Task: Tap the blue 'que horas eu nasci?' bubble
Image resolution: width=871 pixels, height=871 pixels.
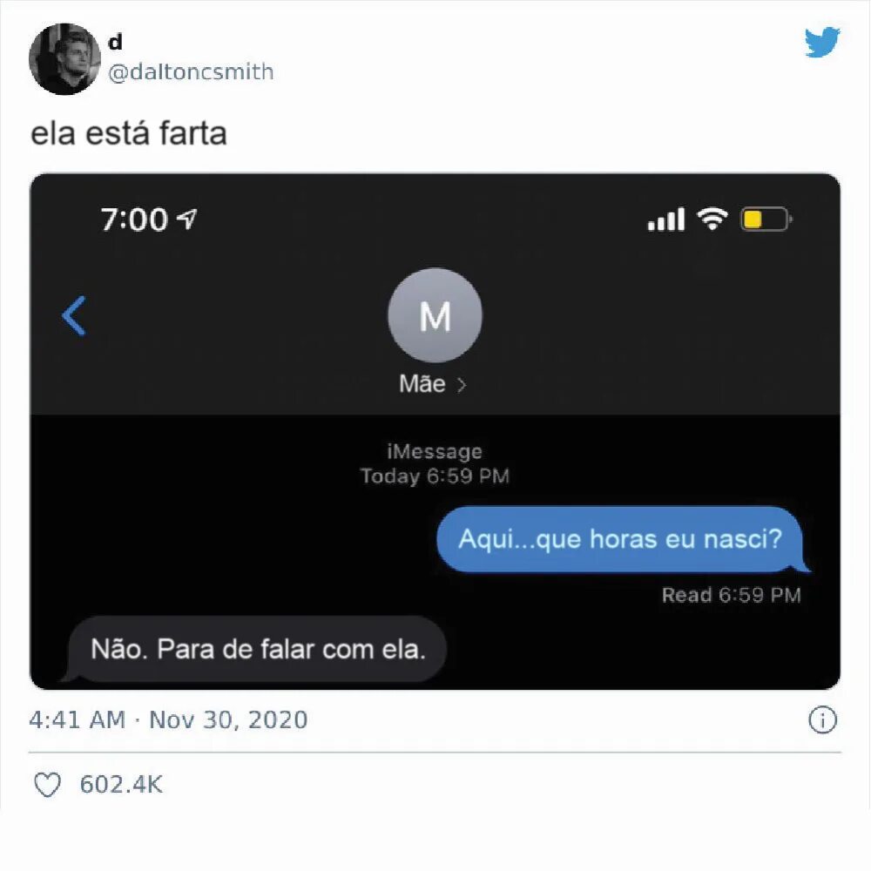Action: pyautogui.click(x=620, y=539)
